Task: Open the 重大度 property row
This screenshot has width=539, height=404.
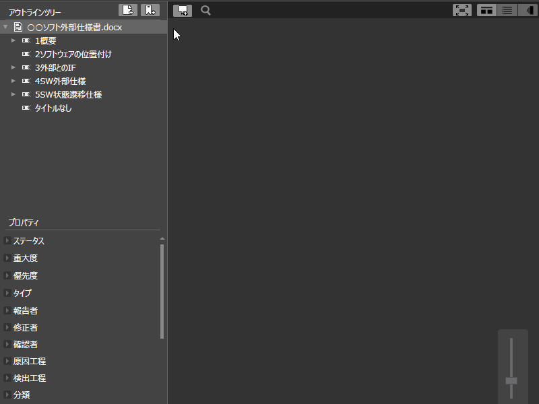Action: coord(26,259)
